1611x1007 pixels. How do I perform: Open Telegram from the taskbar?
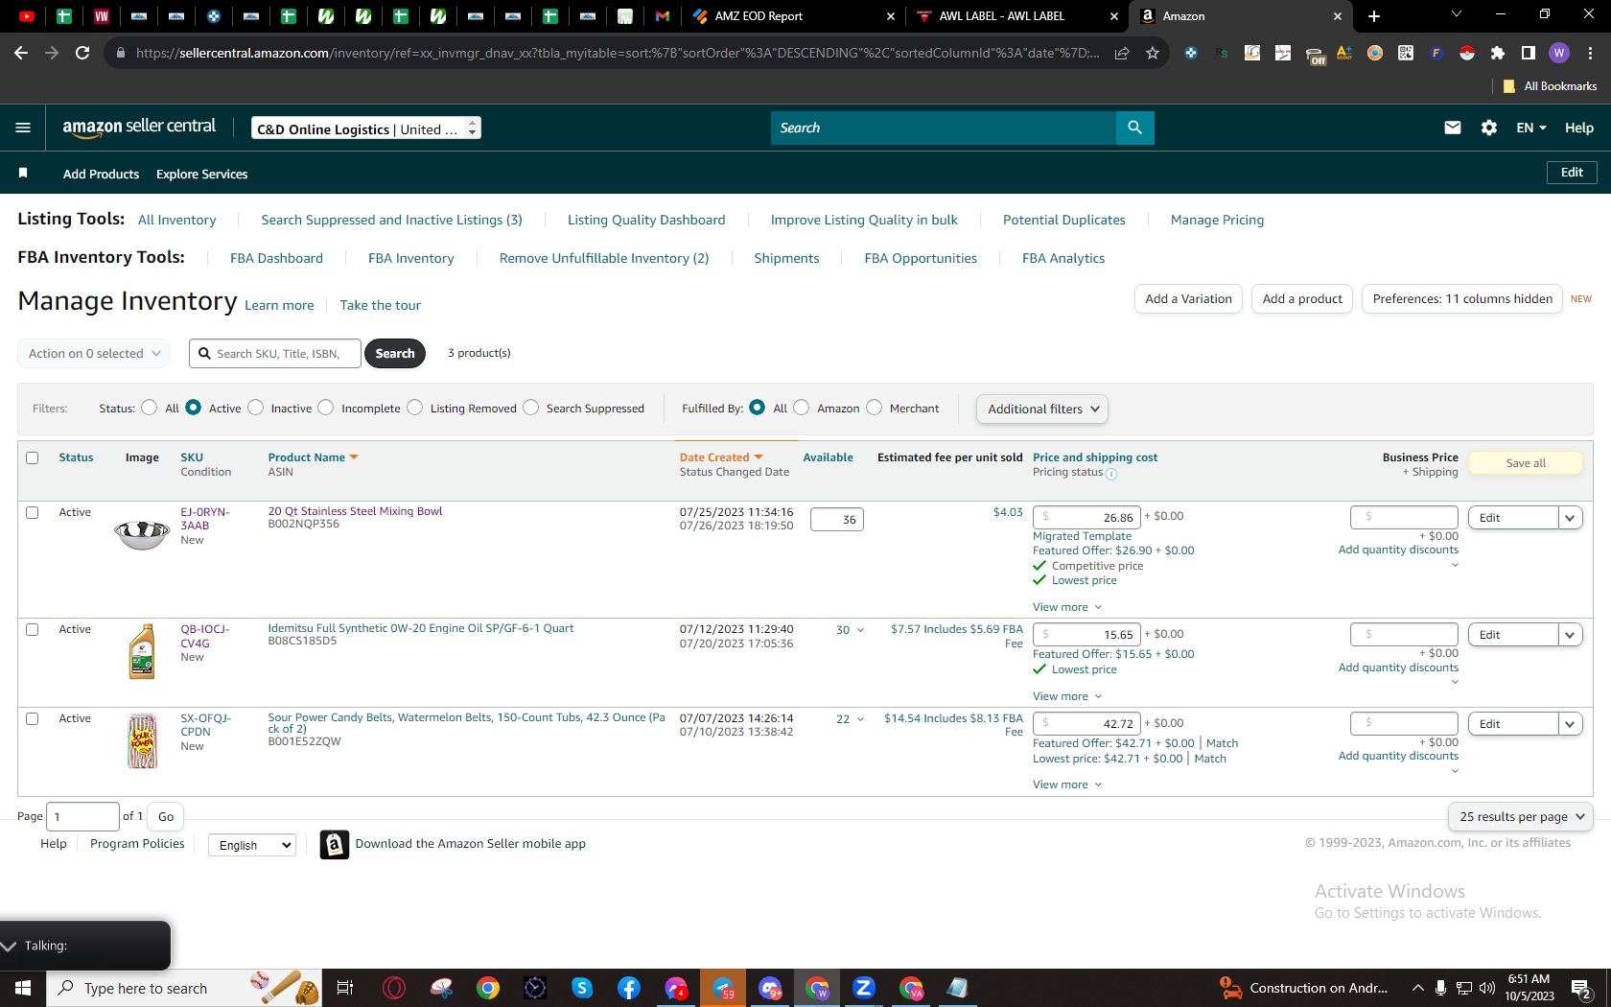[723, 988]
